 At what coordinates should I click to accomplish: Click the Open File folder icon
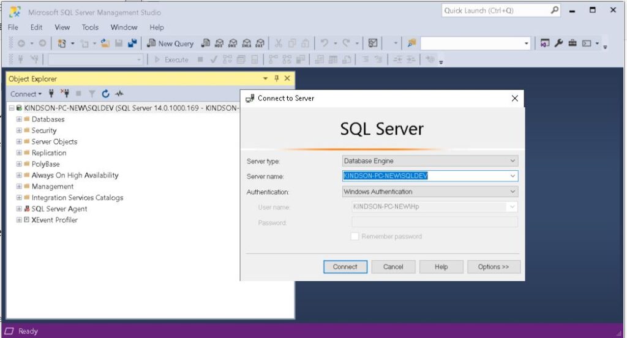[x=105, y=43]
